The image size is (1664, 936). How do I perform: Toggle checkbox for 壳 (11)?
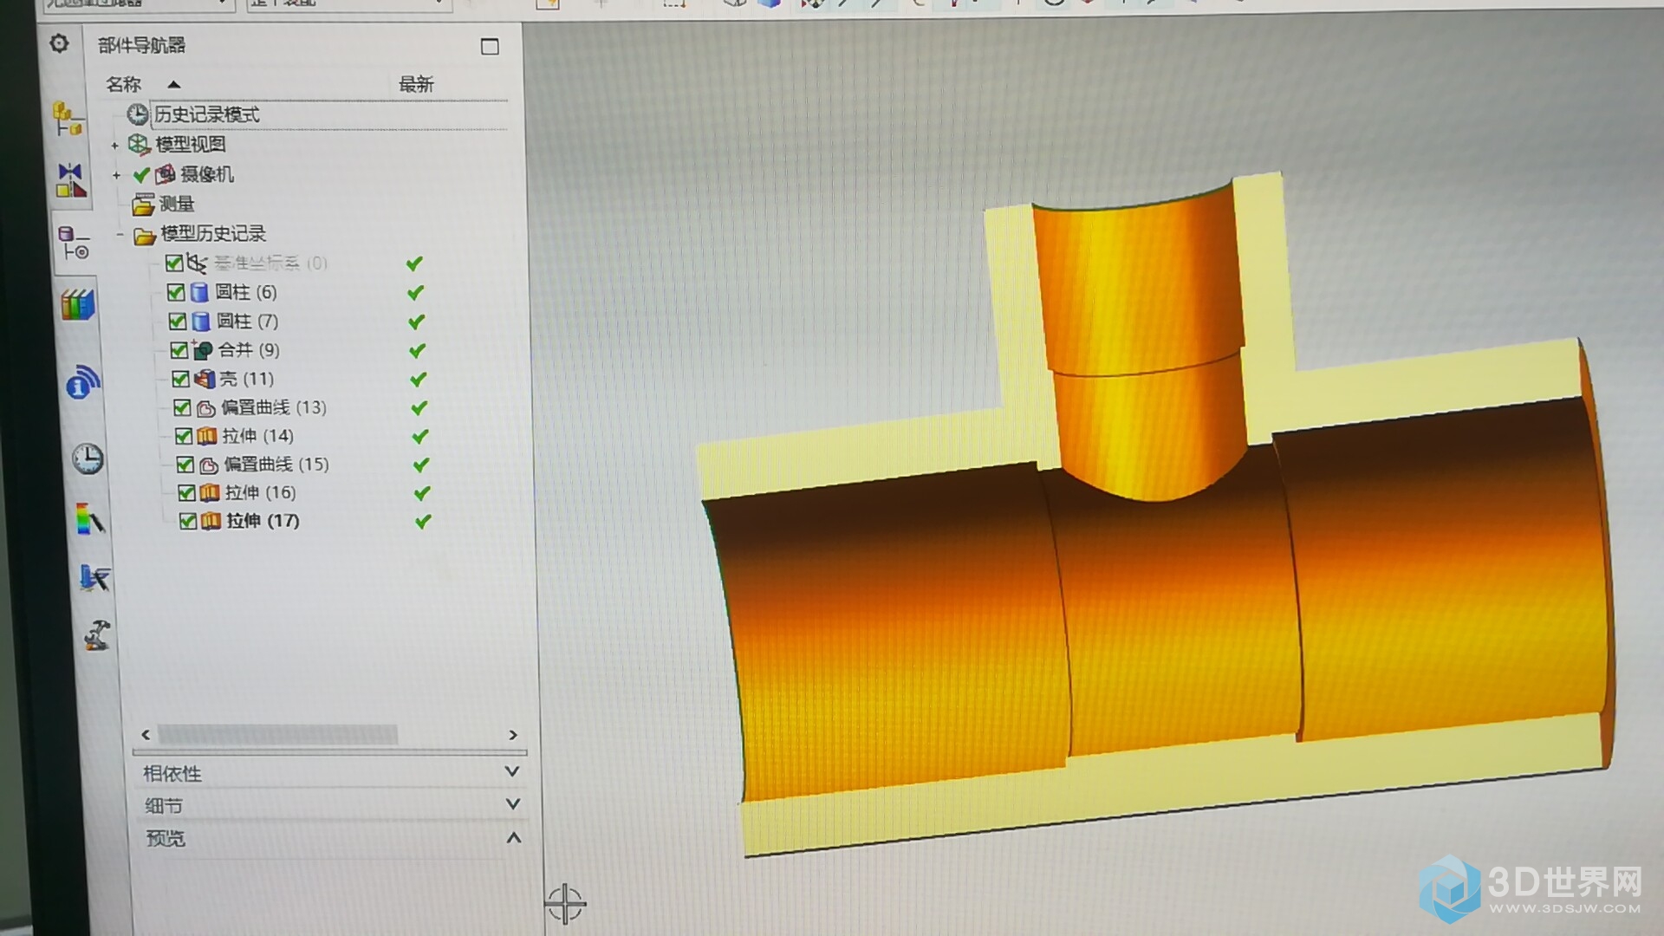point(180,379)
